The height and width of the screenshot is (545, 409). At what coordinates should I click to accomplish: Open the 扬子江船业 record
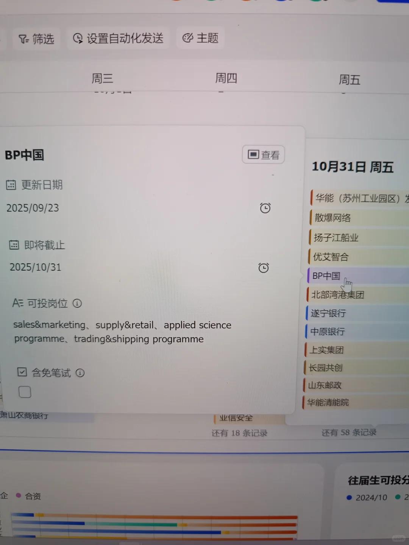[358, 238]
